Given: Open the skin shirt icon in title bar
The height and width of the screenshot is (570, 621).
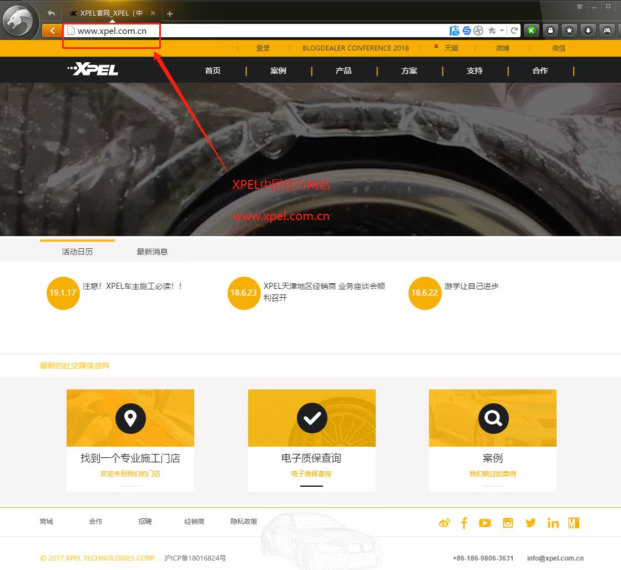Looking at the screenshot, I should coord(579,6).
